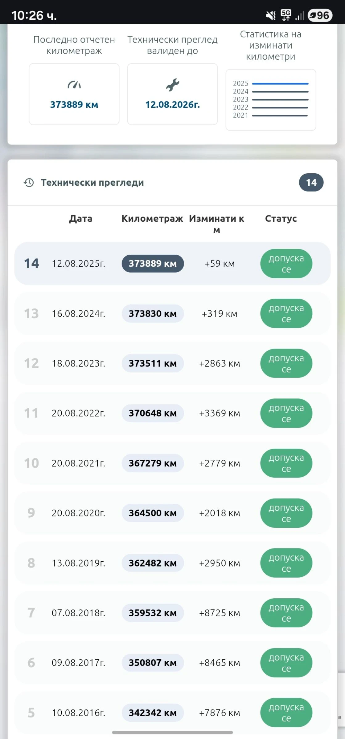
Task: Select the 2025 blue line in statistics
Action: coord(280,84)
